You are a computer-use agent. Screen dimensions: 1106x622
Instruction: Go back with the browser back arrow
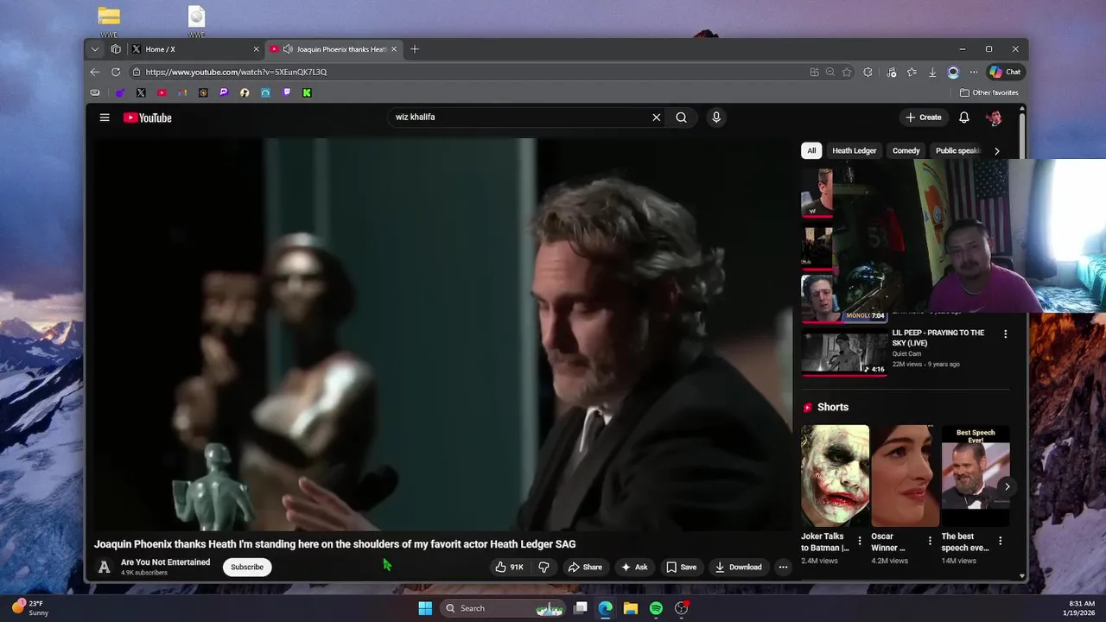(95, 72)
